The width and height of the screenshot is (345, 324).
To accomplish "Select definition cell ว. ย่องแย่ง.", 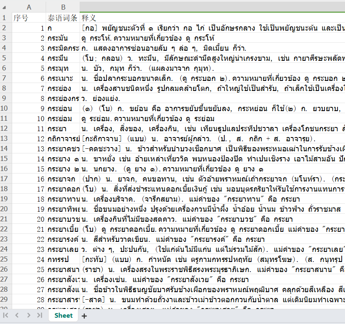I will [x=213, y=98].
